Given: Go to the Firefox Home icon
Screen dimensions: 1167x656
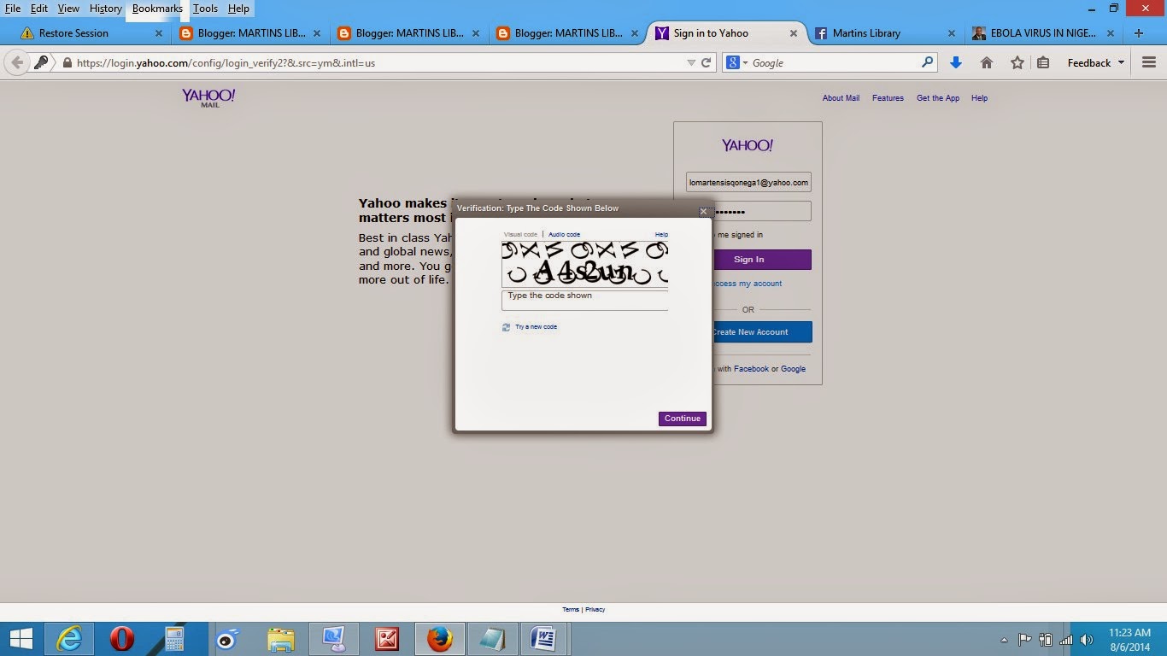Looking at the screenshot, I should pyautogui.click(x=987, y=62).
